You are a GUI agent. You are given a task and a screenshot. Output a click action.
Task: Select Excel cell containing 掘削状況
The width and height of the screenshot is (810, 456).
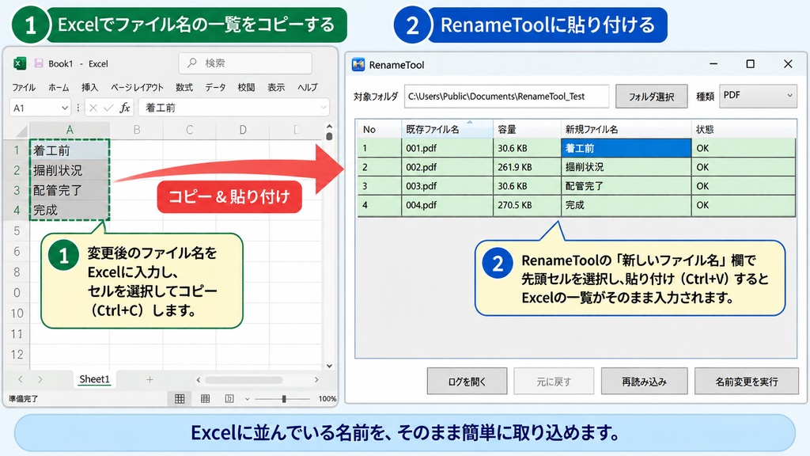pos(70,170)
